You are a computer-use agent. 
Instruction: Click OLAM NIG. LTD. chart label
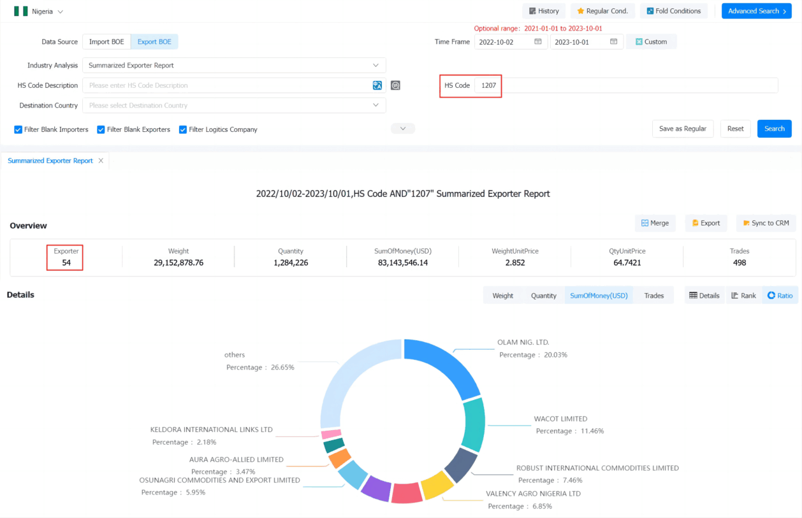[x=523, y=342]
